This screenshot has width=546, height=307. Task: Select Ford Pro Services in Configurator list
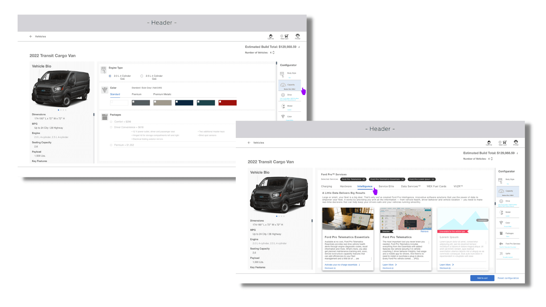pos(509,244)
